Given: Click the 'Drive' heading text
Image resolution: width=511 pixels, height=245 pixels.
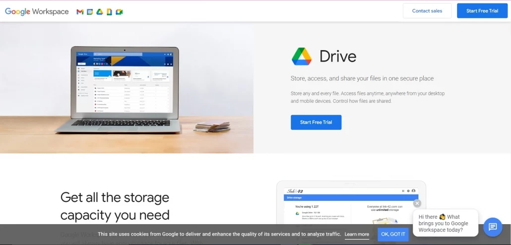Looking at the screenshot, I should 338,57.
